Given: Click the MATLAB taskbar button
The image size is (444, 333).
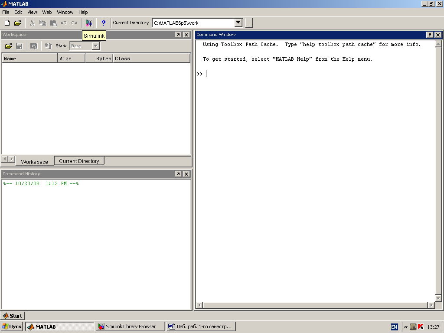Looking at the screenshot, I should [60, 326].
